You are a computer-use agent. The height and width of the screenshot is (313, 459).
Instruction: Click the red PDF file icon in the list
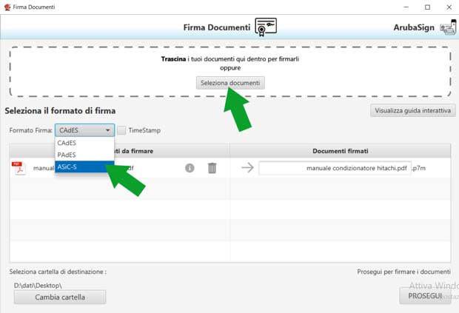coord(19,168)
